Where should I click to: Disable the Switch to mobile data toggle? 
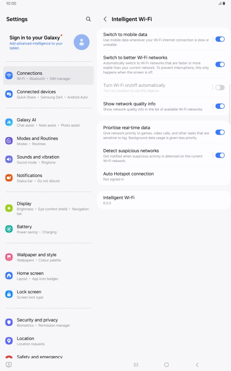pos(220,39)
